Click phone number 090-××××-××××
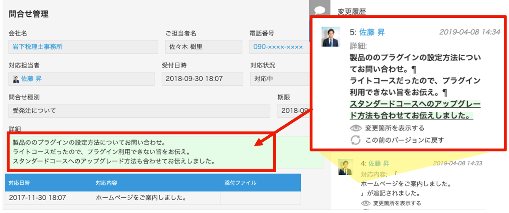509x213 pixels. (278, 47)
